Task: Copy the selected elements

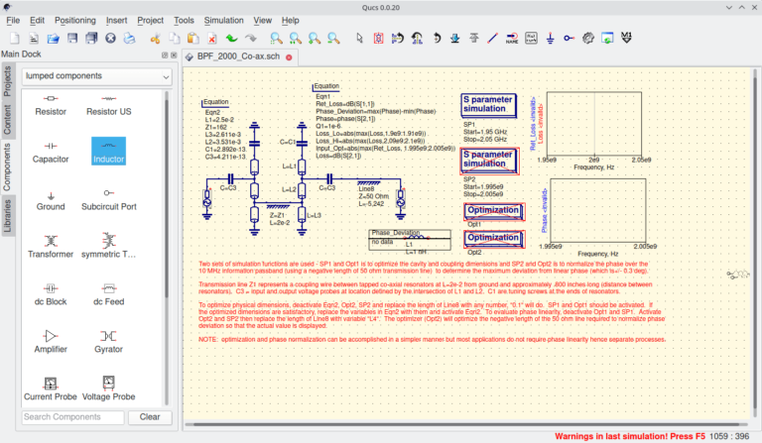Action: click(x=174, y=38)
